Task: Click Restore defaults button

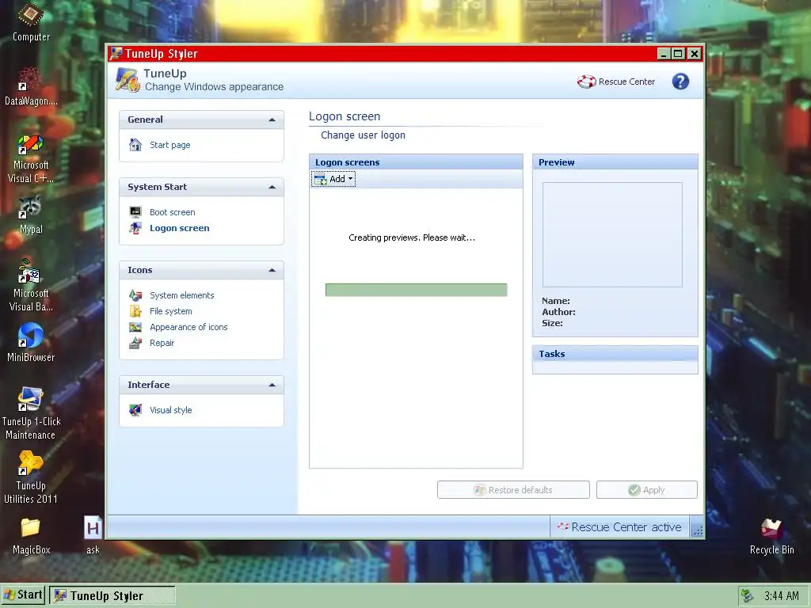Action: (x=513, y=490)
